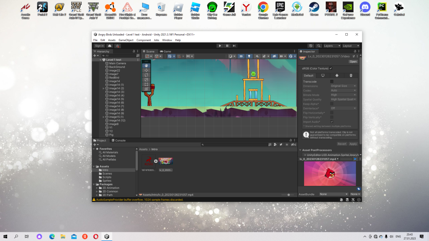This screenshot has height=241, width=429.
Task: Click the Sign in button
Action: 99,46
